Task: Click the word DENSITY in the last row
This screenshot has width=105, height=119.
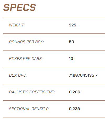Action: 40,109
